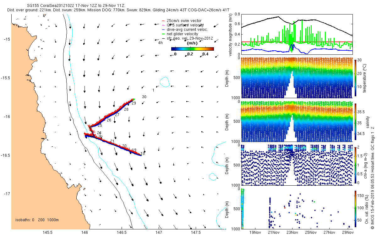Select the 'net glider velocity' legend entry
The image size is (377, 236).
click(180, 34)
